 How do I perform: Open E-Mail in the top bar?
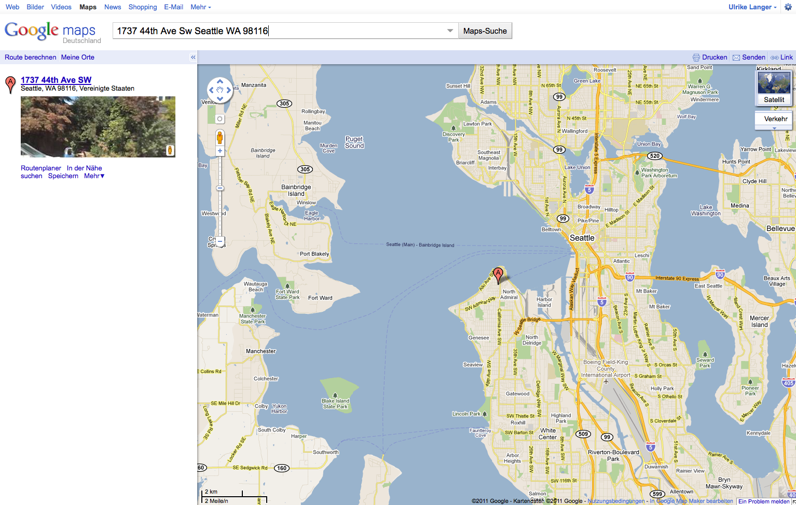pos(173,7)
